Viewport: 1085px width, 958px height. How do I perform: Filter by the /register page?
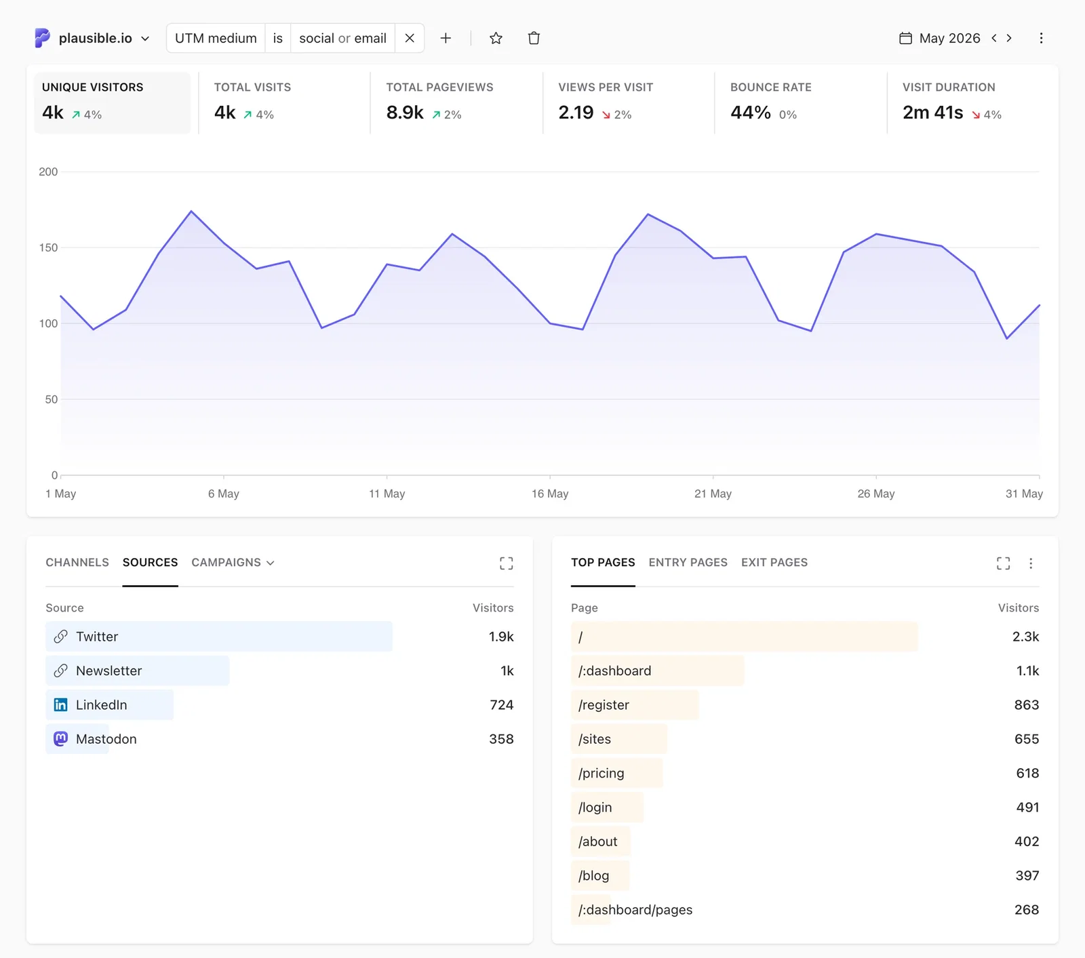pyautogui.click(x=805, y=704)
